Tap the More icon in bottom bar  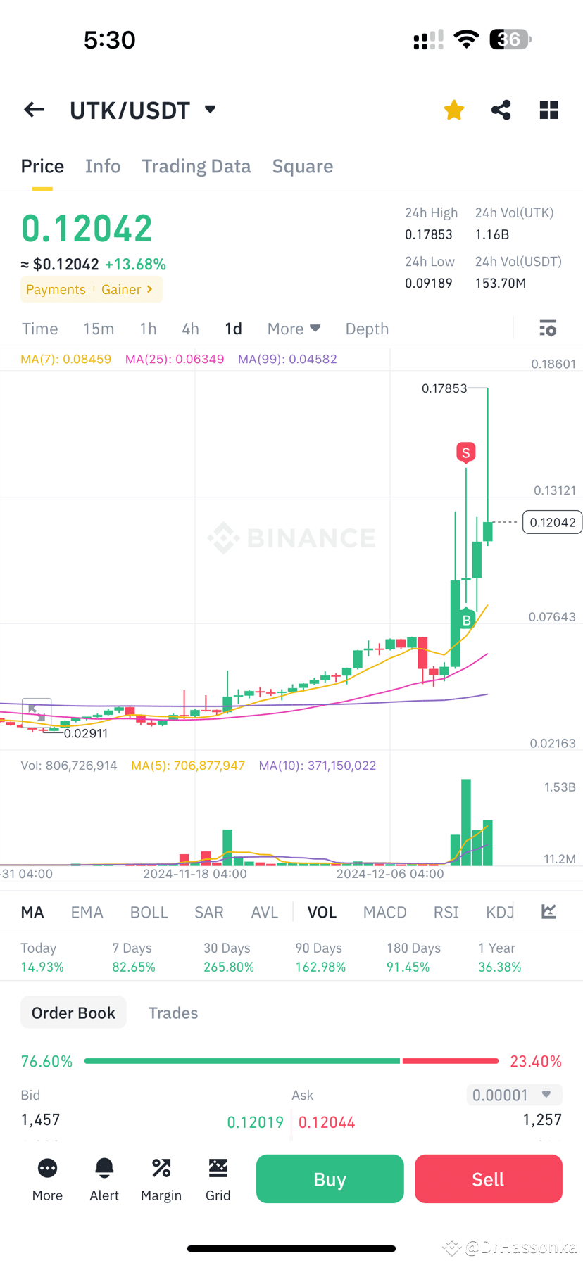click(x=47, y=1178)
